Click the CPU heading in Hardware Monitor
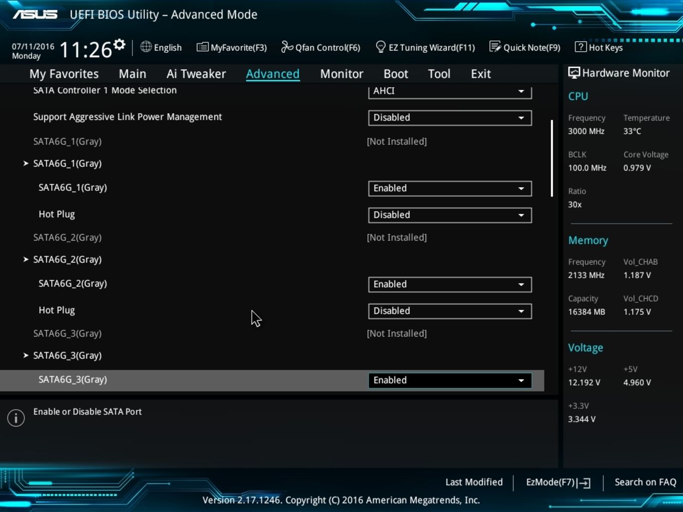 click(x=578, y=96)
